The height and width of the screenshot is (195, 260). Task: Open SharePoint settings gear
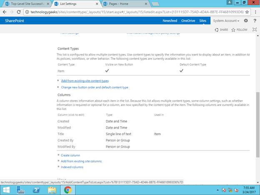coord(246,20)
